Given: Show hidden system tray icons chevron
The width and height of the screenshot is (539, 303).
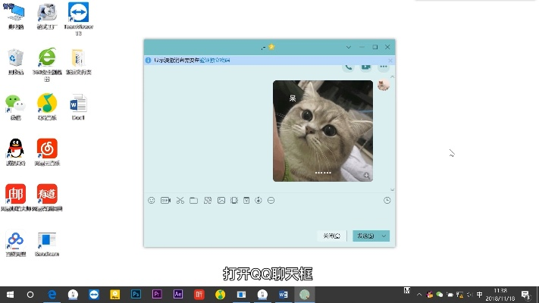Looking at the screenshot, I should click(x=419, y=295).
